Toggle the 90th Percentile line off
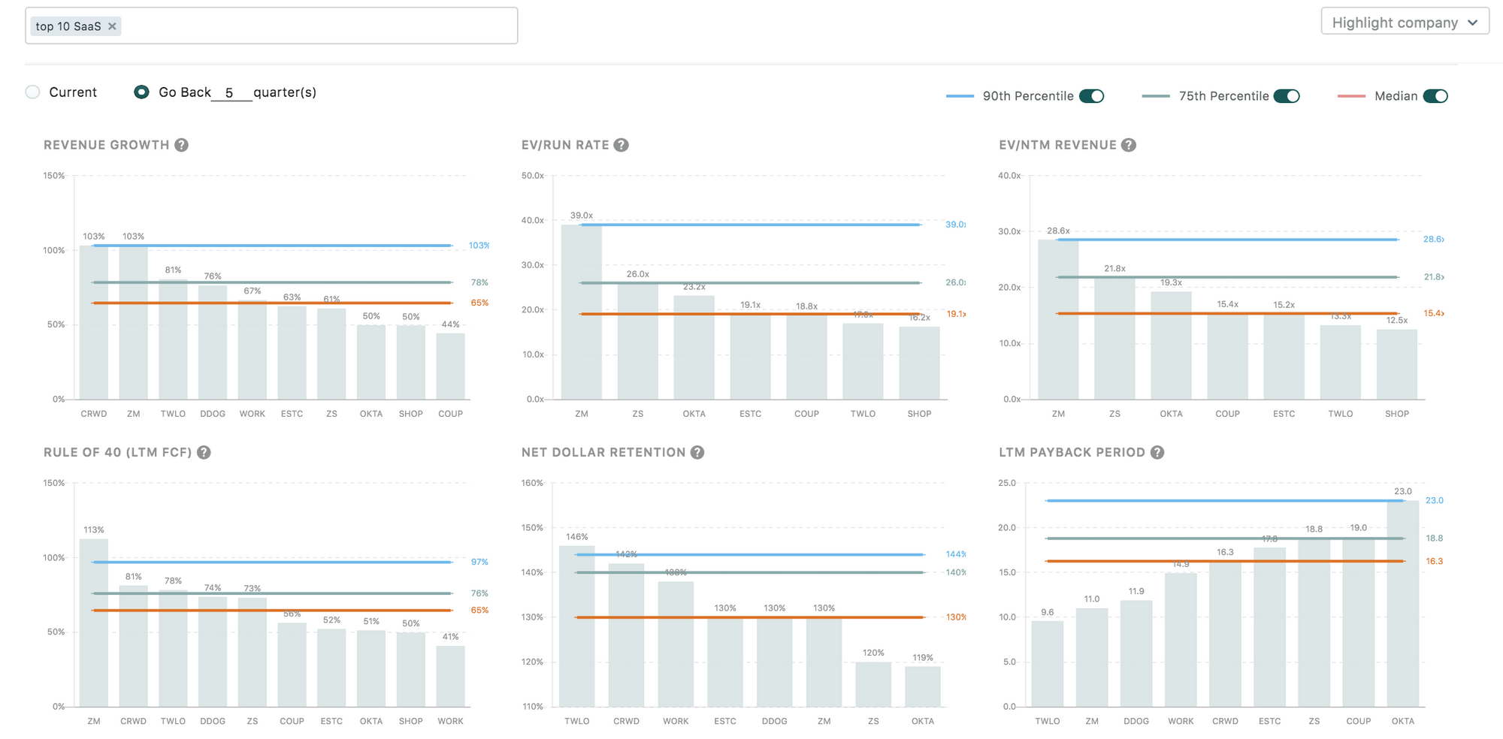The width and height of the screenshot is (1503, 739). 1091,96
